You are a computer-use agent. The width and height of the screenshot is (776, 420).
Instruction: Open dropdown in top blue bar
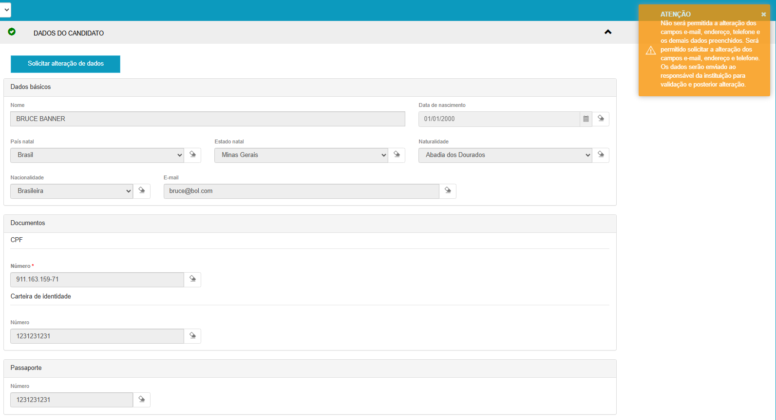coord(5,10)
